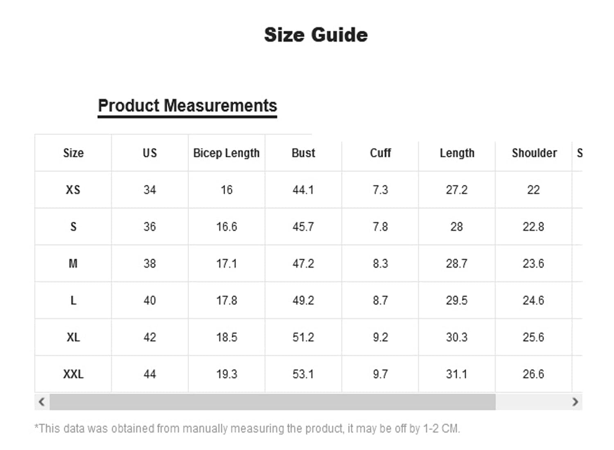Click the Cuff column header
The width and height of the screenshot is (614, 450).
(x=380, y=153)
